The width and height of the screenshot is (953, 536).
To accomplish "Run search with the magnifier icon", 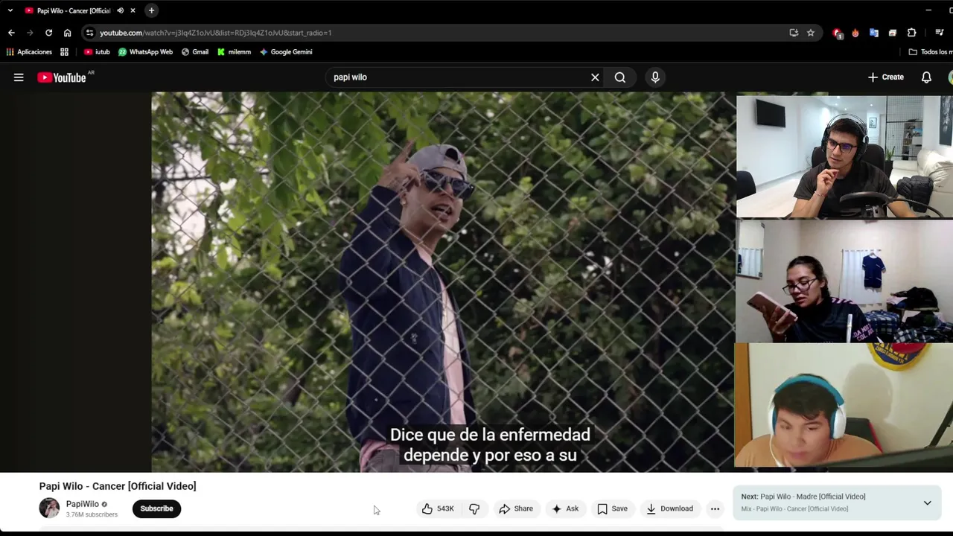I will (x=620, y=77).
